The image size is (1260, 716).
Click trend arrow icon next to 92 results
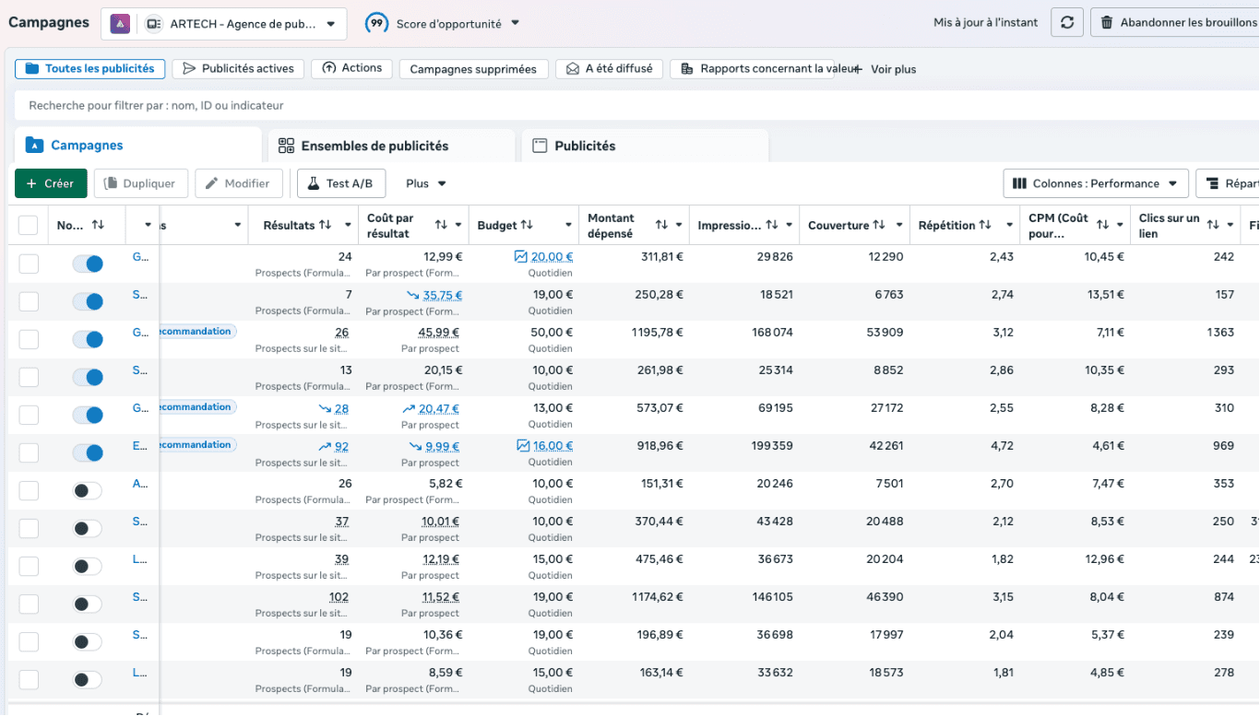pos(325,446)
